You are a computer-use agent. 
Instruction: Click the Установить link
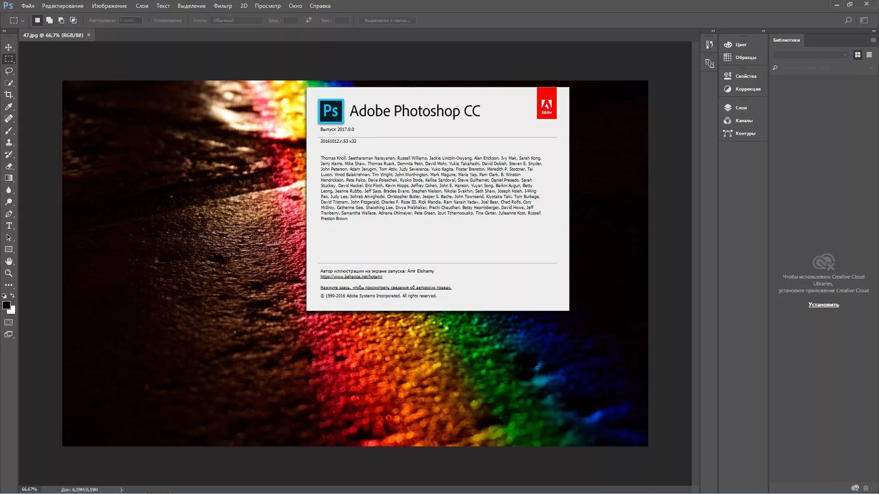824,305
